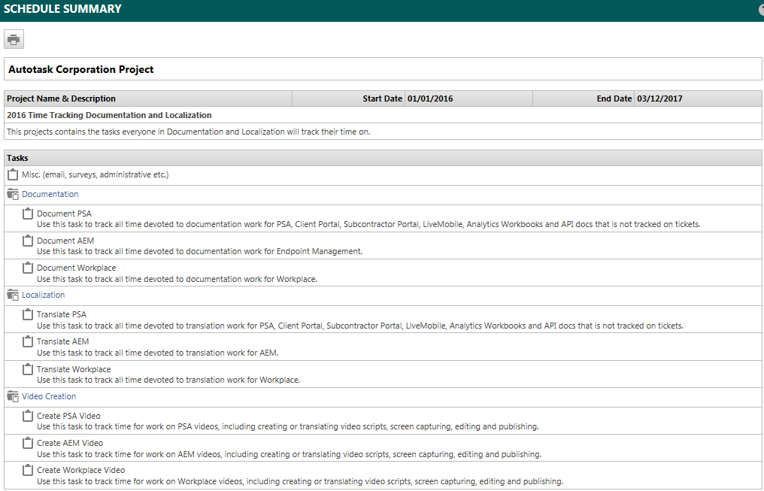This screenshot has width=764, height=491.
Task: Click the Create PSA Video clipboard icon
Action: click(x=29, y=416)
